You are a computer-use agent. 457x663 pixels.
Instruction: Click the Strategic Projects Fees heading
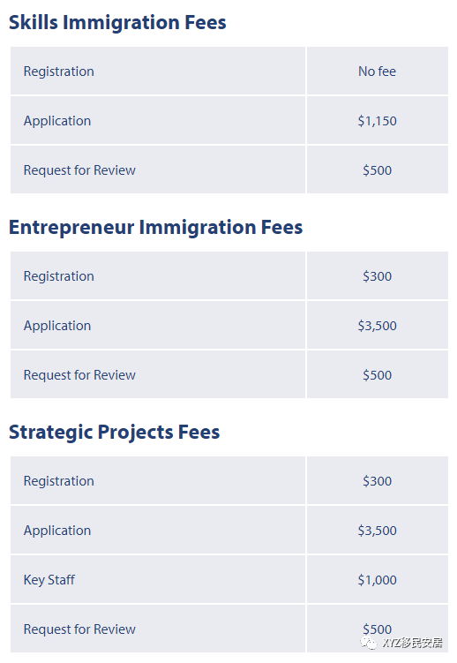click(x=115, y=432)
